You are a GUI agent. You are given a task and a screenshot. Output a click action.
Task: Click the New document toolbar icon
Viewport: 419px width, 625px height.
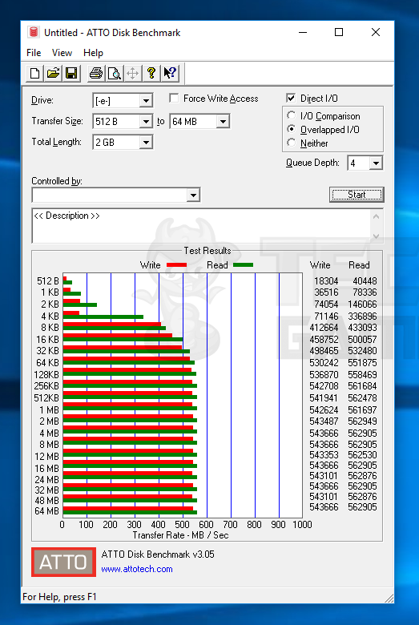click(34, 74)
